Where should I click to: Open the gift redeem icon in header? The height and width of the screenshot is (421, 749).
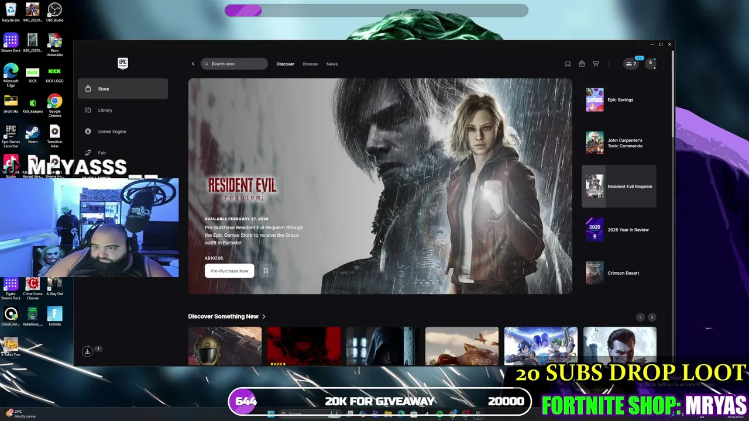582,64
